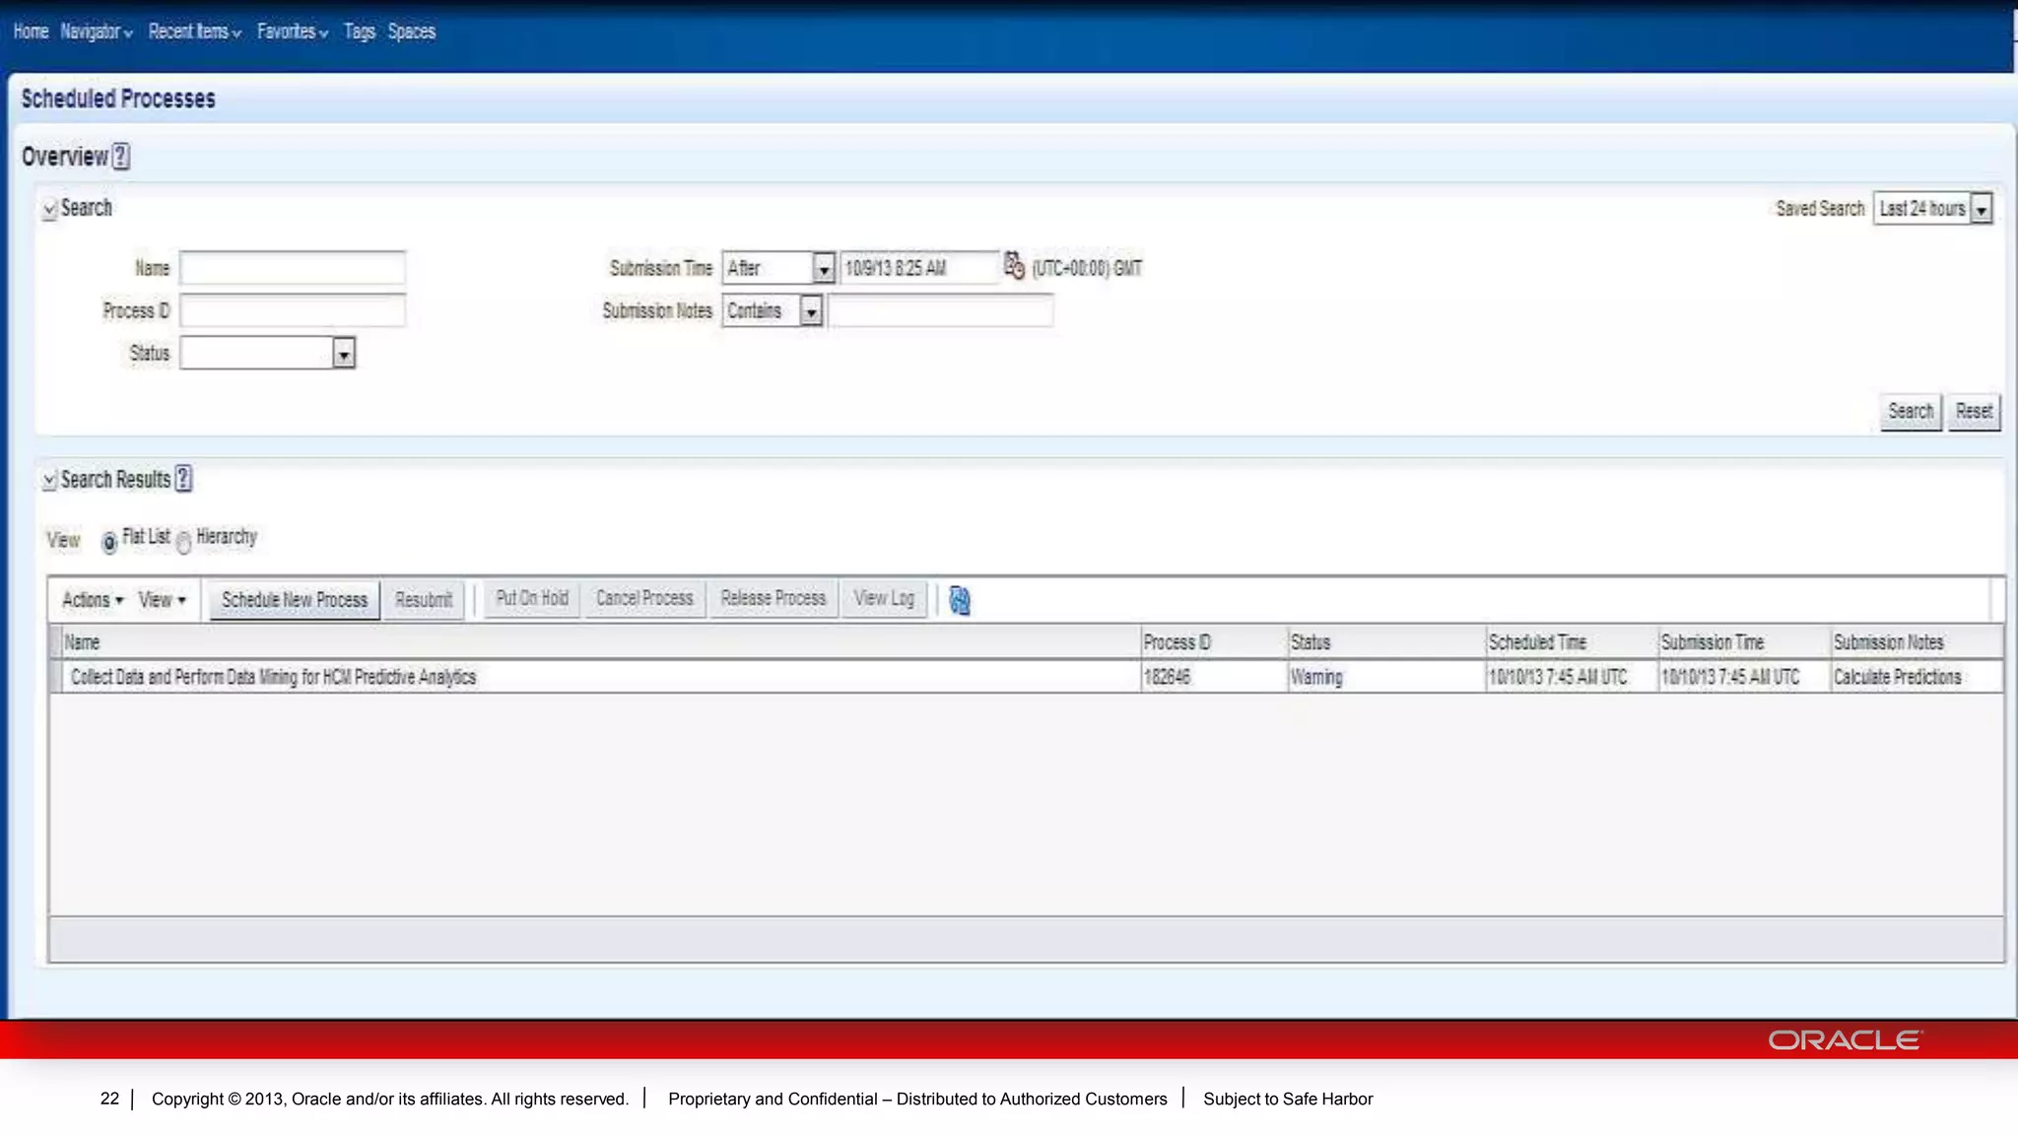2018x1135 pixels.
Task: Click the Submission Notes text field
Action: click(941, 311)
